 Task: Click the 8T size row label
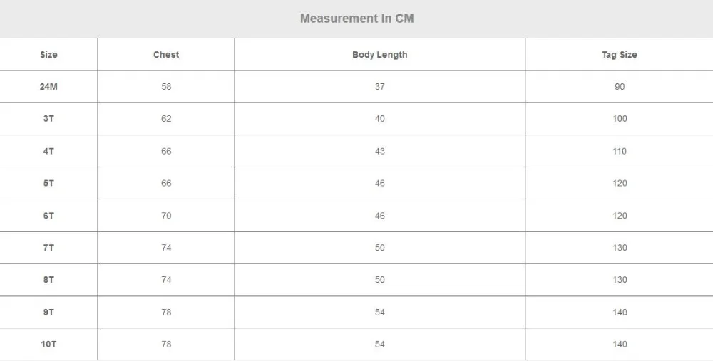coord(48,280)
